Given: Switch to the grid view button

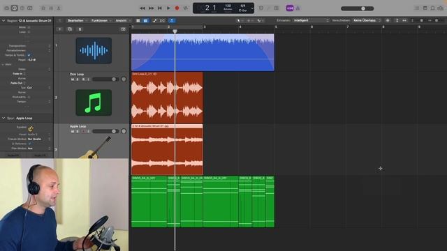Looking at the screenshot, I should [138, 20].
